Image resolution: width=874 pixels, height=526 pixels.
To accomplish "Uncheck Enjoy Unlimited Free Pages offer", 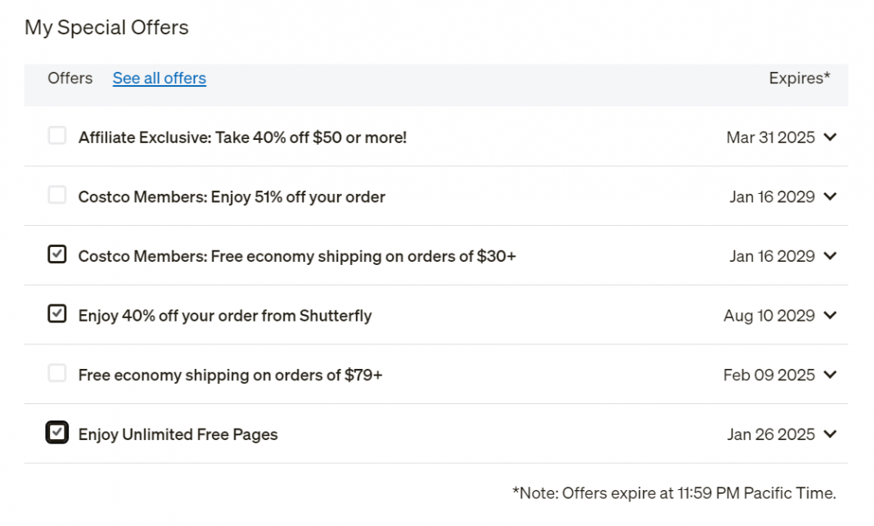I will coord(56,433).
